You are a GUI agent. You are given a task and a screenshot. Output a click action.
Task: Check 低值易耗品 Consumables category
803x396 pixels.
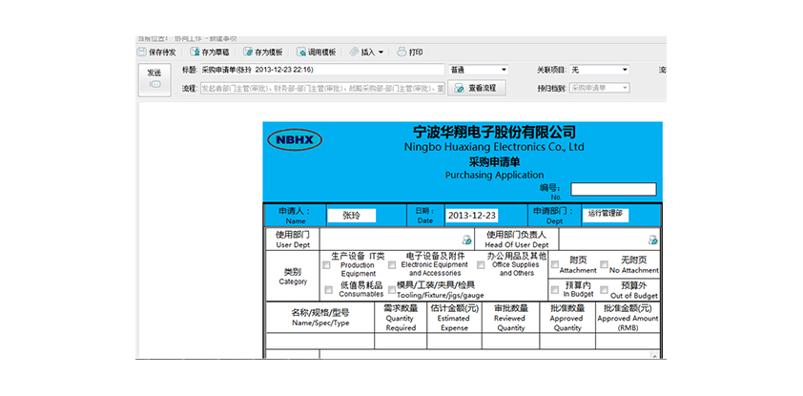329,290
